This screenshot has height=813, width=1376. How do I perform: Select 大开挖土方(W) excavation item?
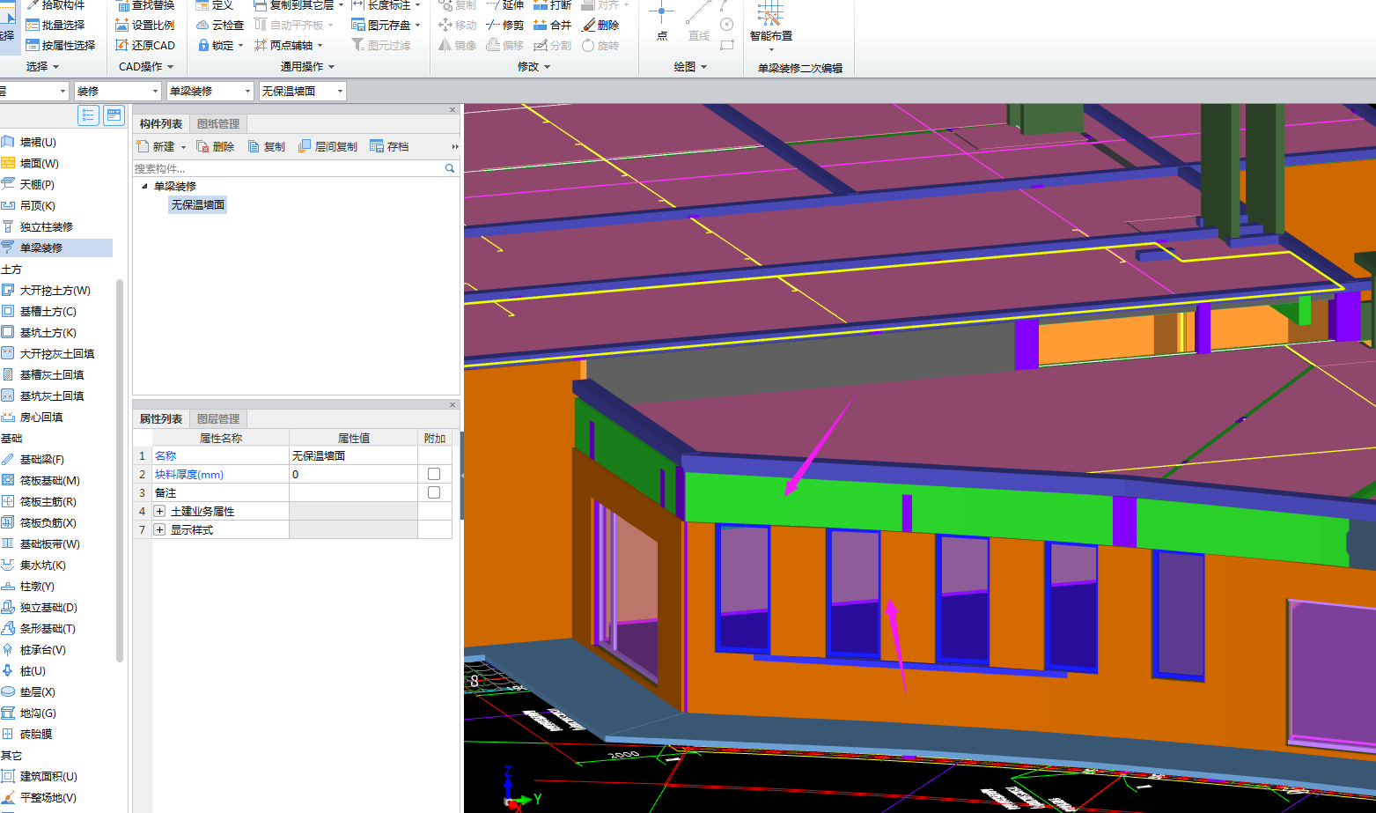(x=48, y=290)
